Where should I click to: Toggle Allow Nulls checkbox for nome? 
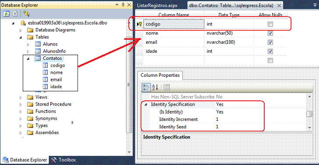point(270,33)
